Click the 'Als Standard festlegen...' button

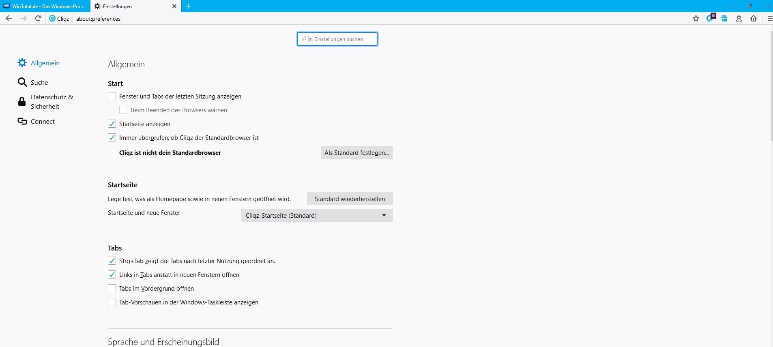click(357, 152)
